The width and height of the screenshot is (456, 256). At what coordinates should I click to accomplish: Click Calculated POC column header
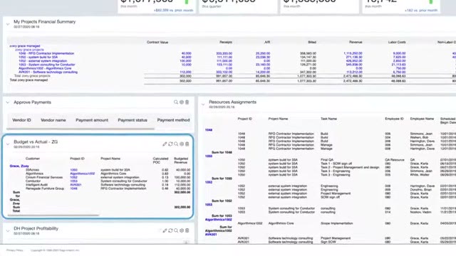point(160,161)
